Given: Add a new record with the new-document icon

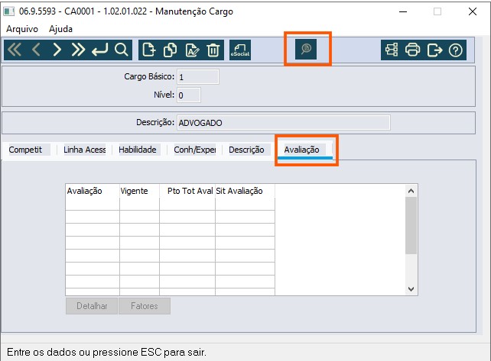Looking at the screenshot, I should [148, 50].
